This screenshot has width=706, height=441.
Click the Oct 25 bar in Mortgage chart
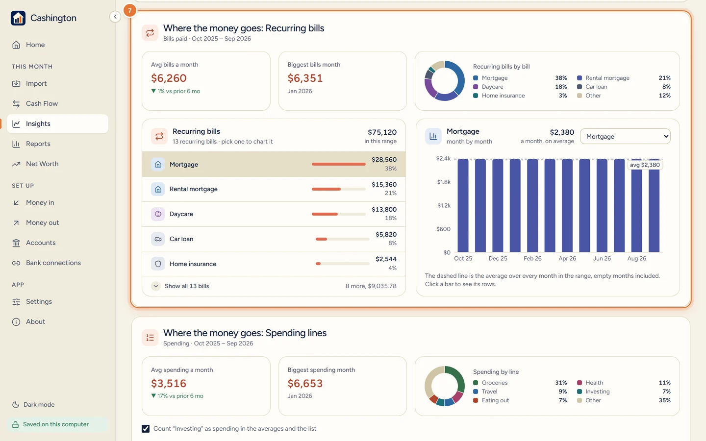(x=463, y=205)
